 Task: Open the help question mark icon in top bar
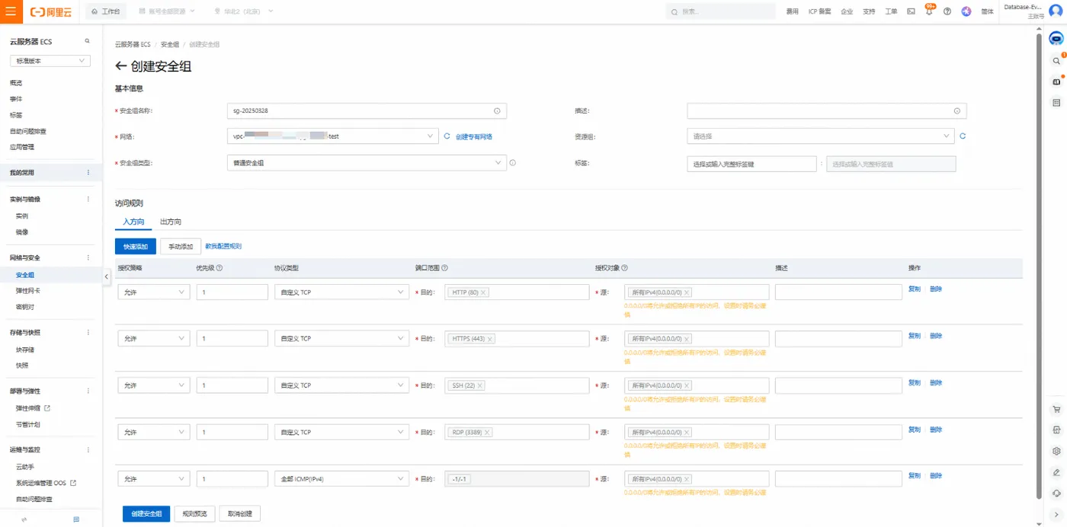point(947,11)
